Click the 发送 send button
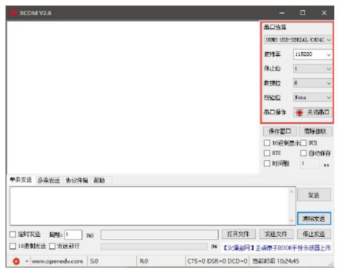 click(x=314, y=195)
